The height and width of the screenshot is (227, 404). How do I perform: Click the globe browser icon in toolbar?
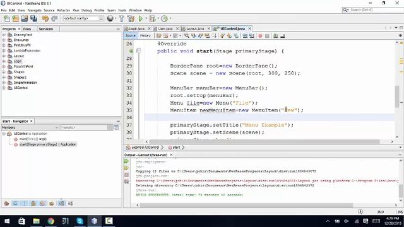point(110,18)
